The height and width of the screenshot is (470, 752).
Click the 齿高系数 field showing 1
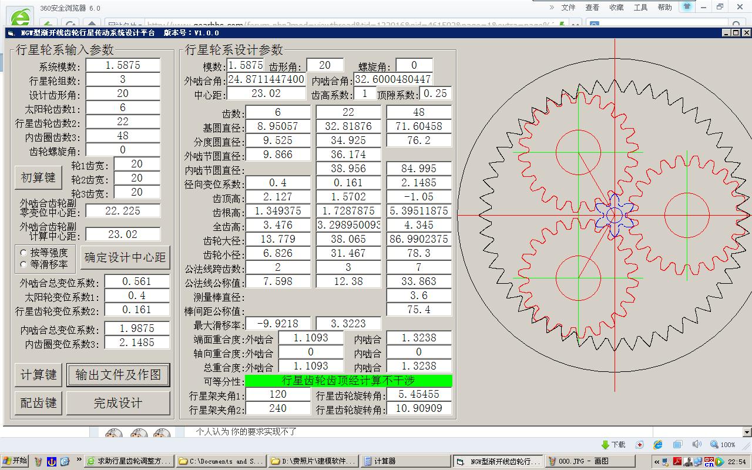point(365,93)
